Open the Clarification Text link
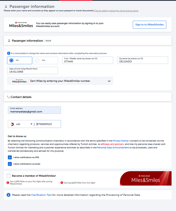The image size is (176, 211). pyautogui.click(x=41, y=195)
